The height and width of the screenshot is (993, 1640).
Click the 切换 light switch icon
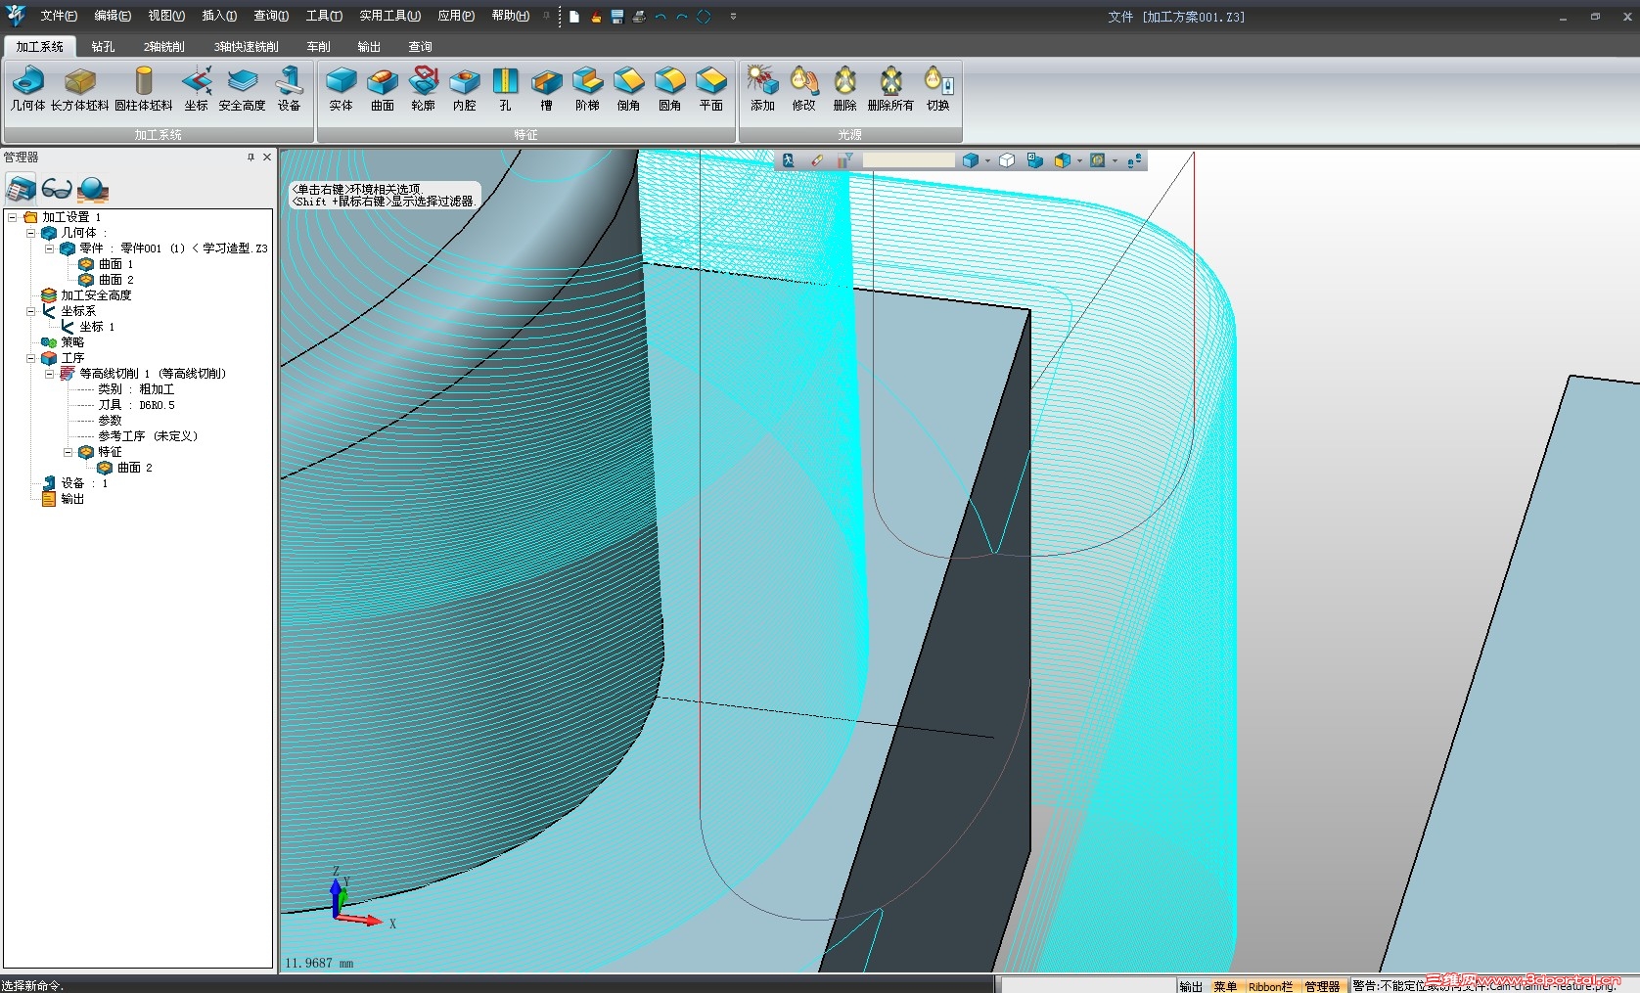tap(937, 88)
